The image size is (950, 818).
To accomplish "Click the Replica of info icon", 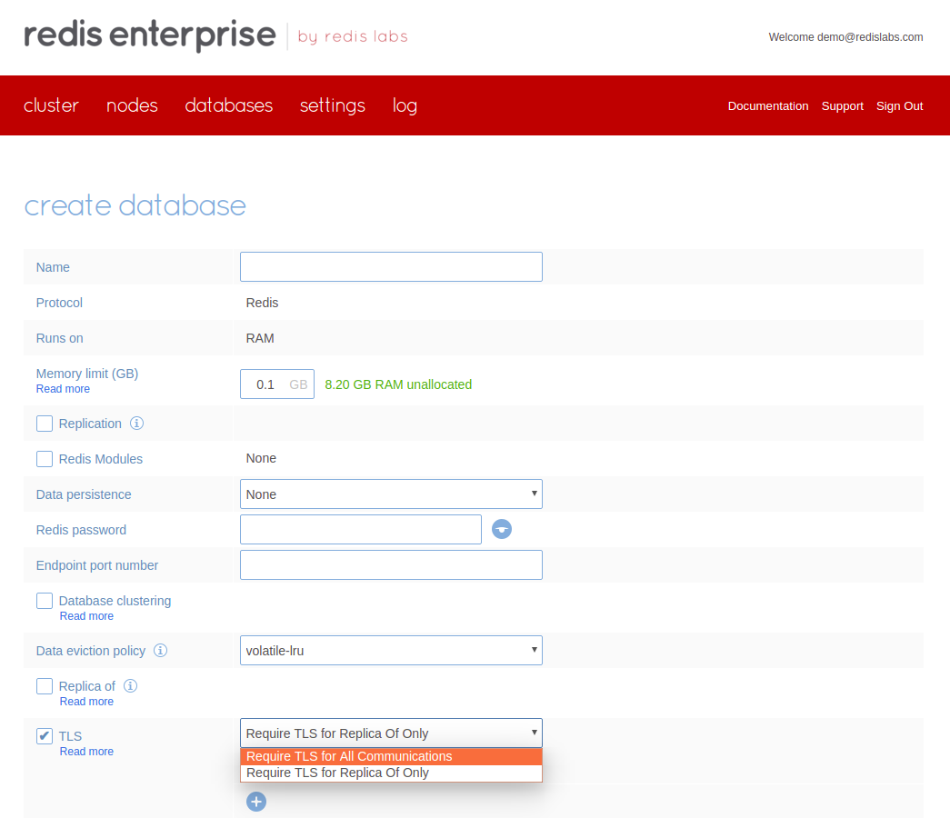I will point(131,686).
